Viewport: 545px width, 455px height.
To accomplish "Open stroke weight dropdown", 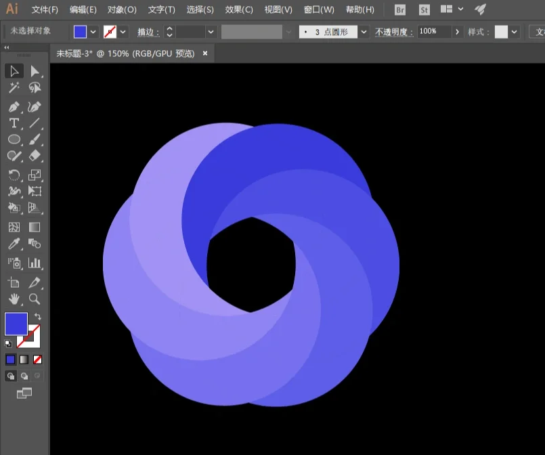I will (x=211, y=32).
